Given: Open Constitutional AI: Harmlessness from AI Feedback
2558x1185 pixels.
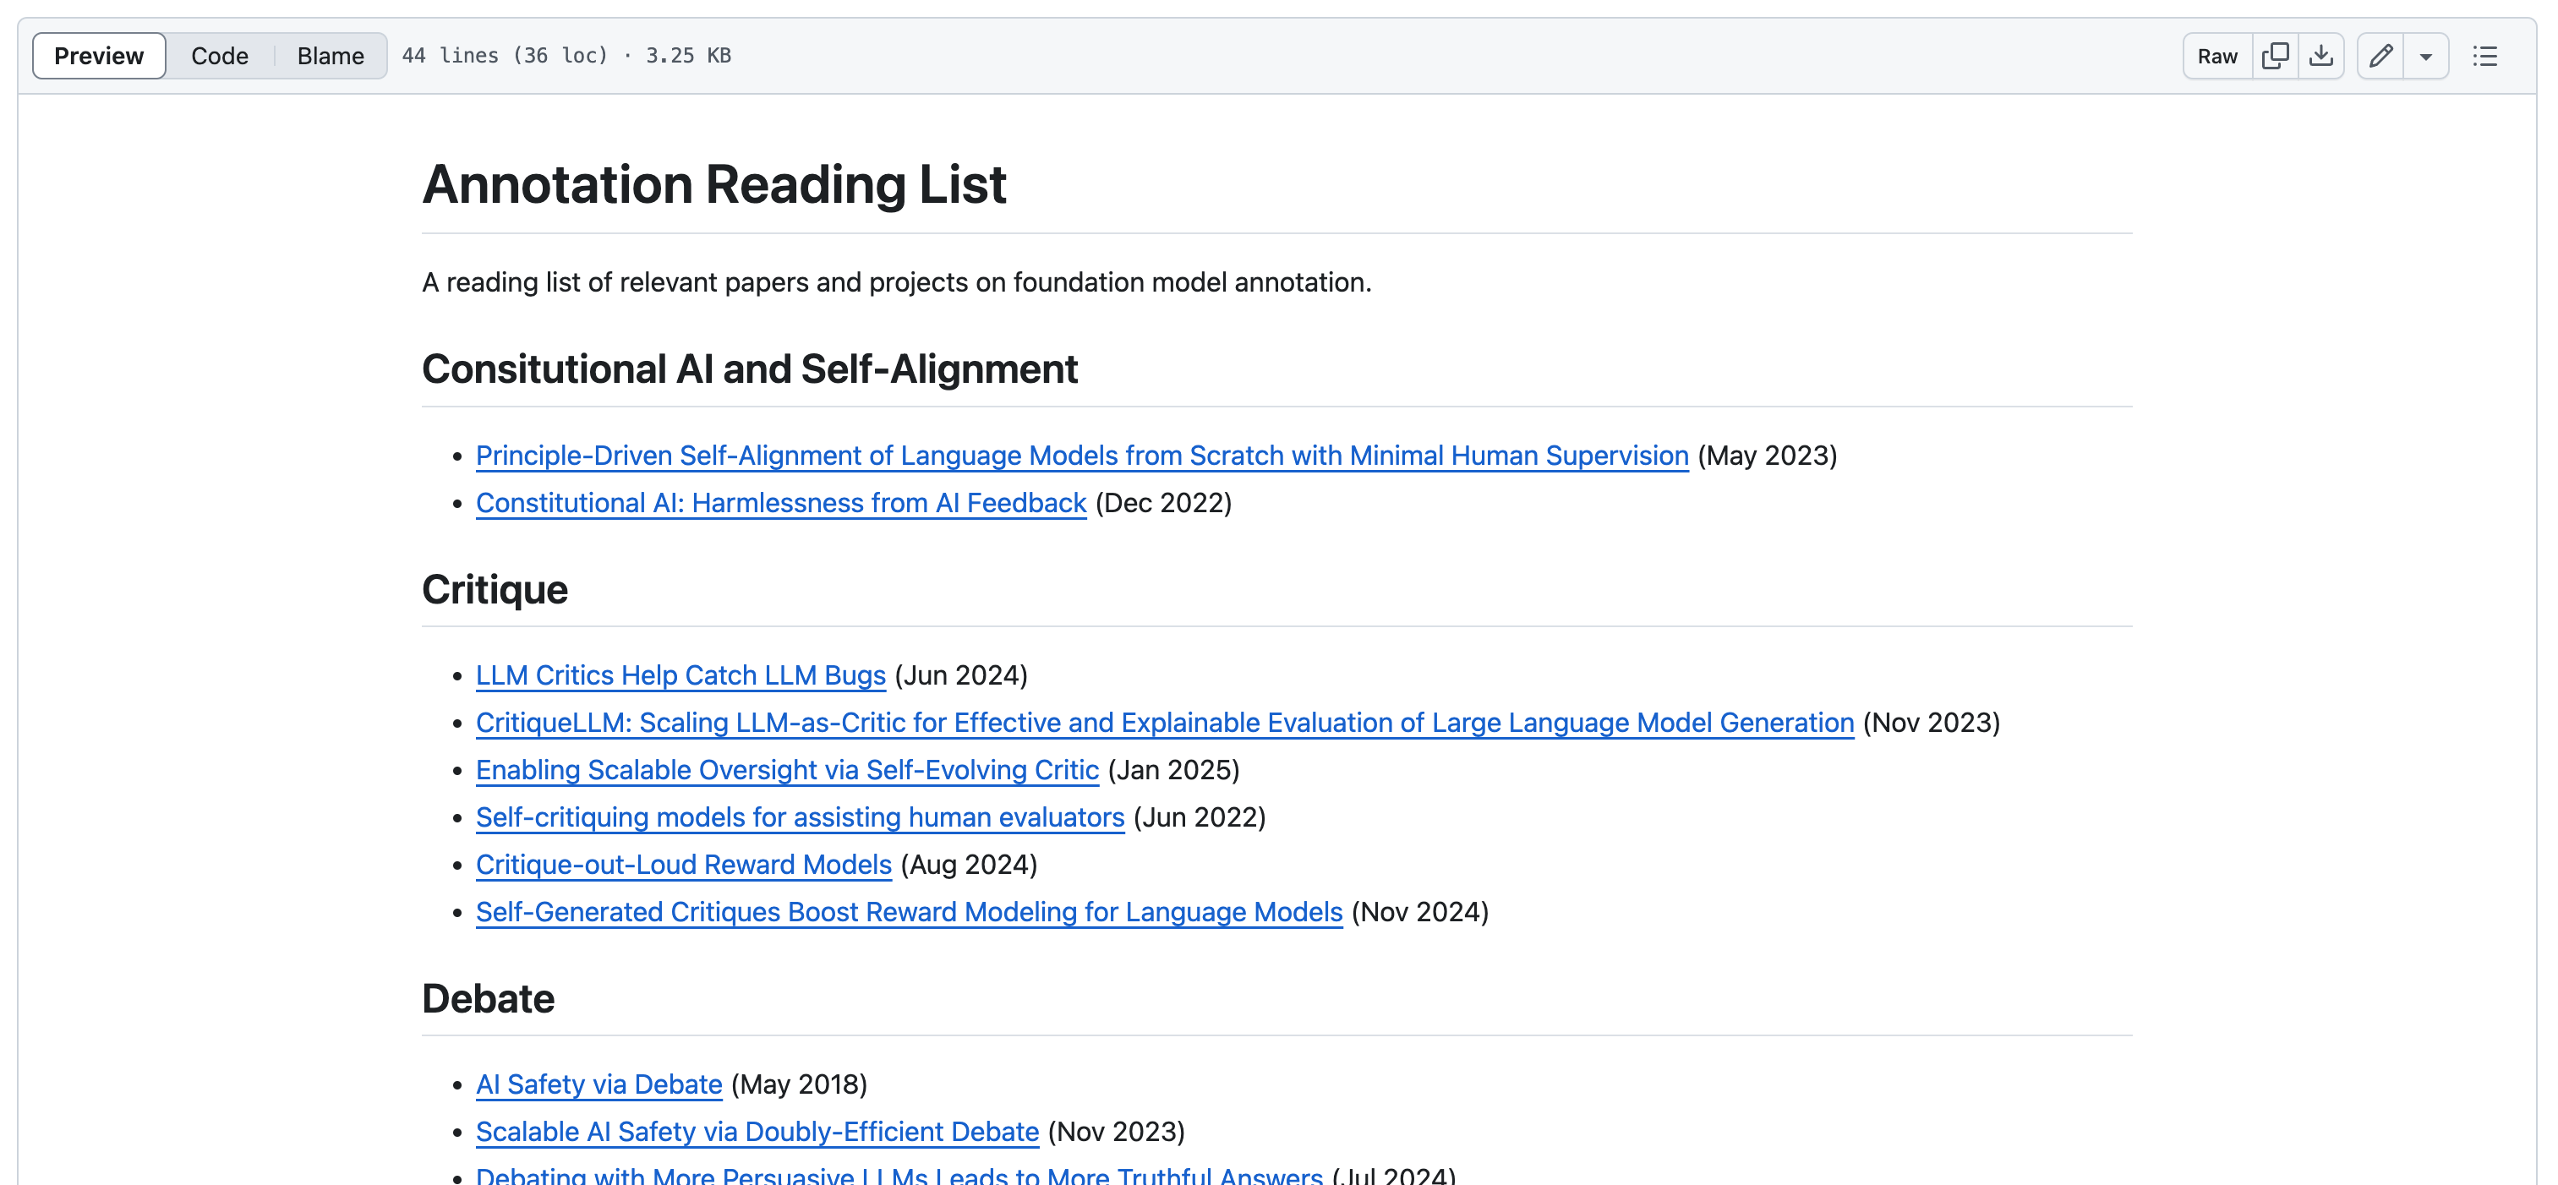Looking at the screenshot, I should pos(780,503).
